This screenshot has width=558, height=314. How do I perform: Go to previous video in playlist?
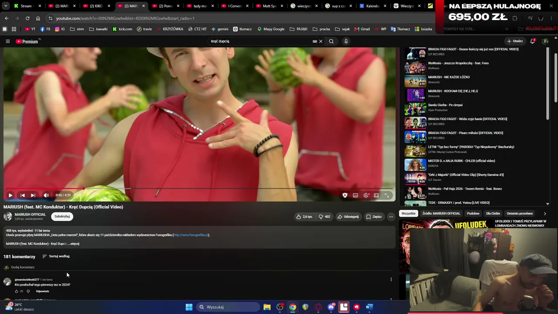tap(23, 195)
